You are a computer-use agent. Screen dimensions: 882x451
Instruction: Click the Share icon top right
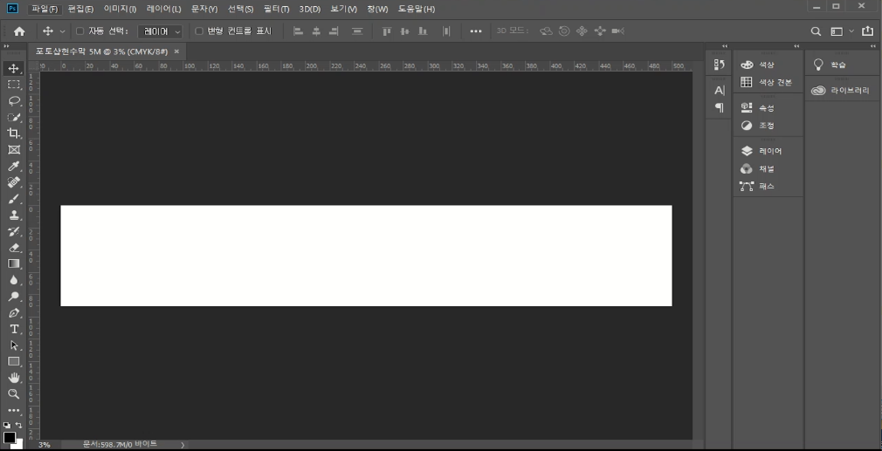click(x=867, y=31)
